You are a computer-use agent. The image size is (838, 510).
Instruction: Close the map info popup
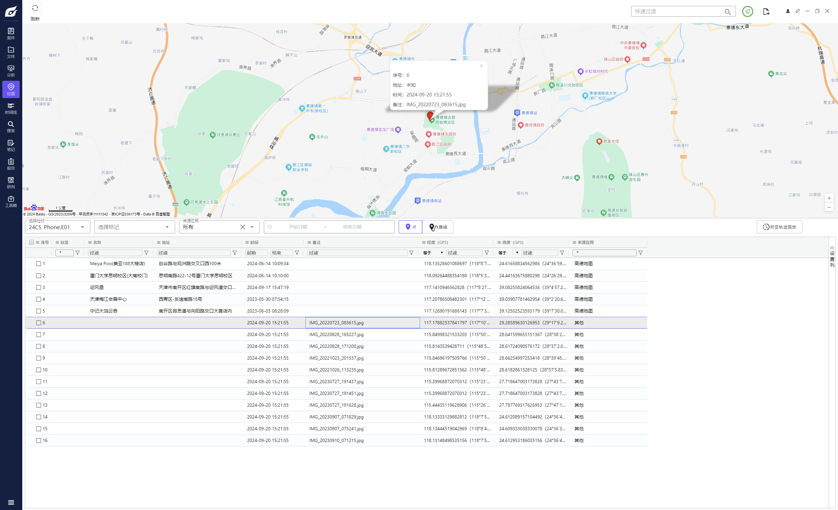point(481,66)
